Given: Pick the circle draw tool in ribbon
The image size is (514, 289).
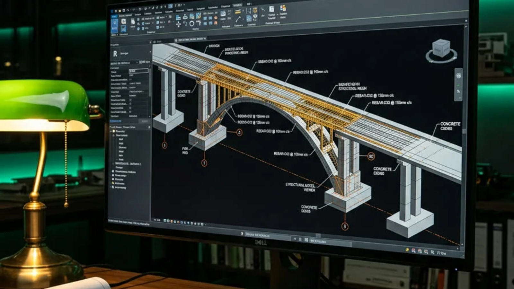Looking at the screenshot, I should click(x=192, y=23).
